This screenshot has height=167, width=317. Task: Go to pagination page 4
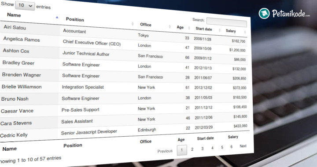[x=212, y=148]
